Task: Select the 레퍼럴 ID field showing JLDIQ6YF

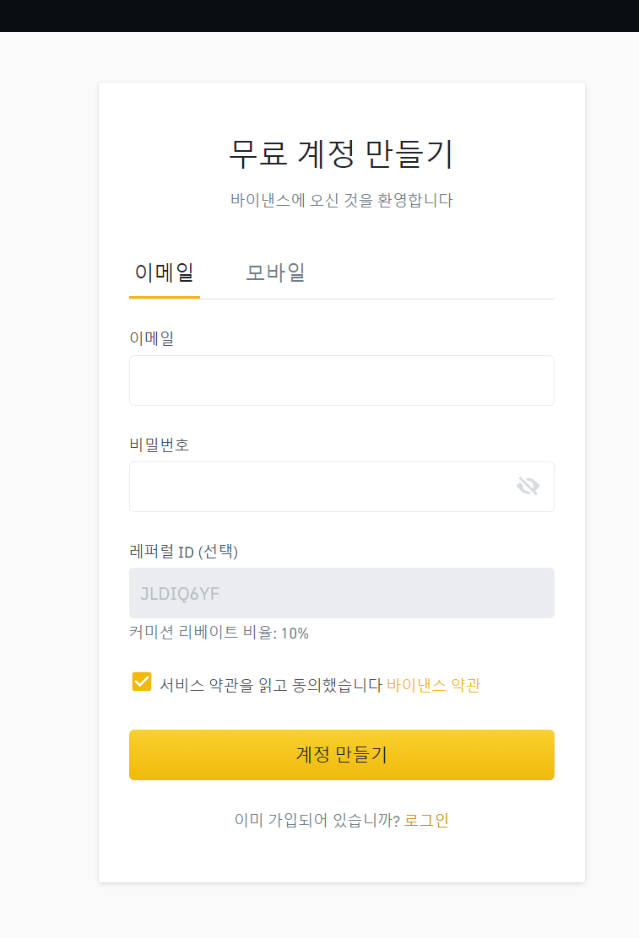Action: click(341, 593)
